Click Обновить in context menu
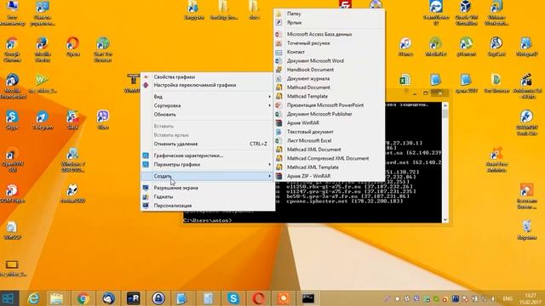Viewport: 545px width, 306px height. pos(208,115)
